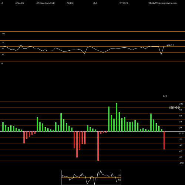This screenshot has height=185, width=185.
Task: Click the MR axis label 40
Action: point(180,122)
